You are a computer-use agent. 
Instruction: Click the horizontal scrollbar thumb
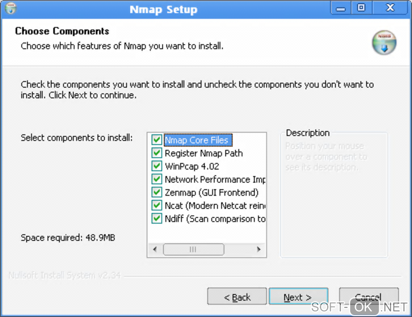[193, 250]
